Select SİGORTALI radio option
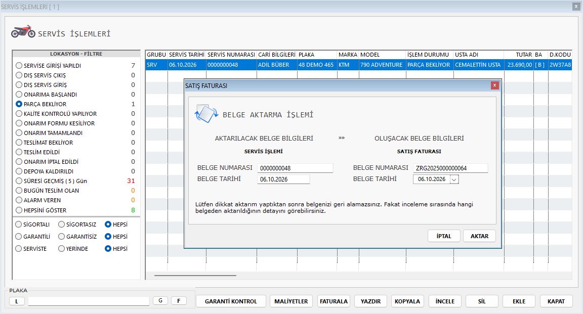The width and height of the screenshot is (583, 314). tap(19, 225)
